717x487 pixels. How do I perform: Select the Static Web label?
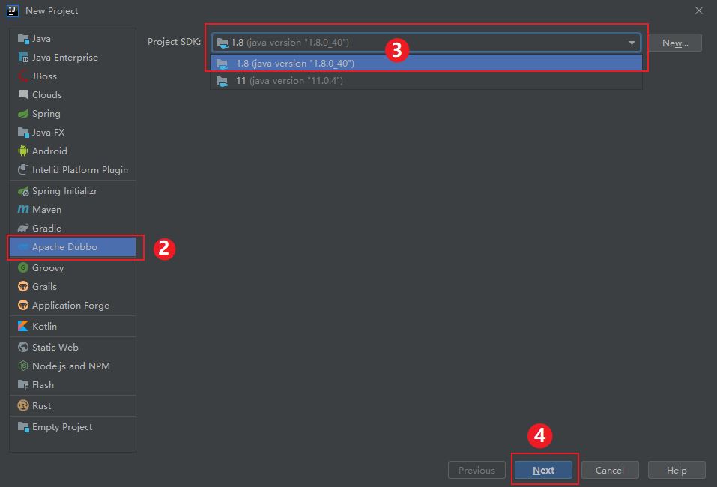tap(55, 347)
